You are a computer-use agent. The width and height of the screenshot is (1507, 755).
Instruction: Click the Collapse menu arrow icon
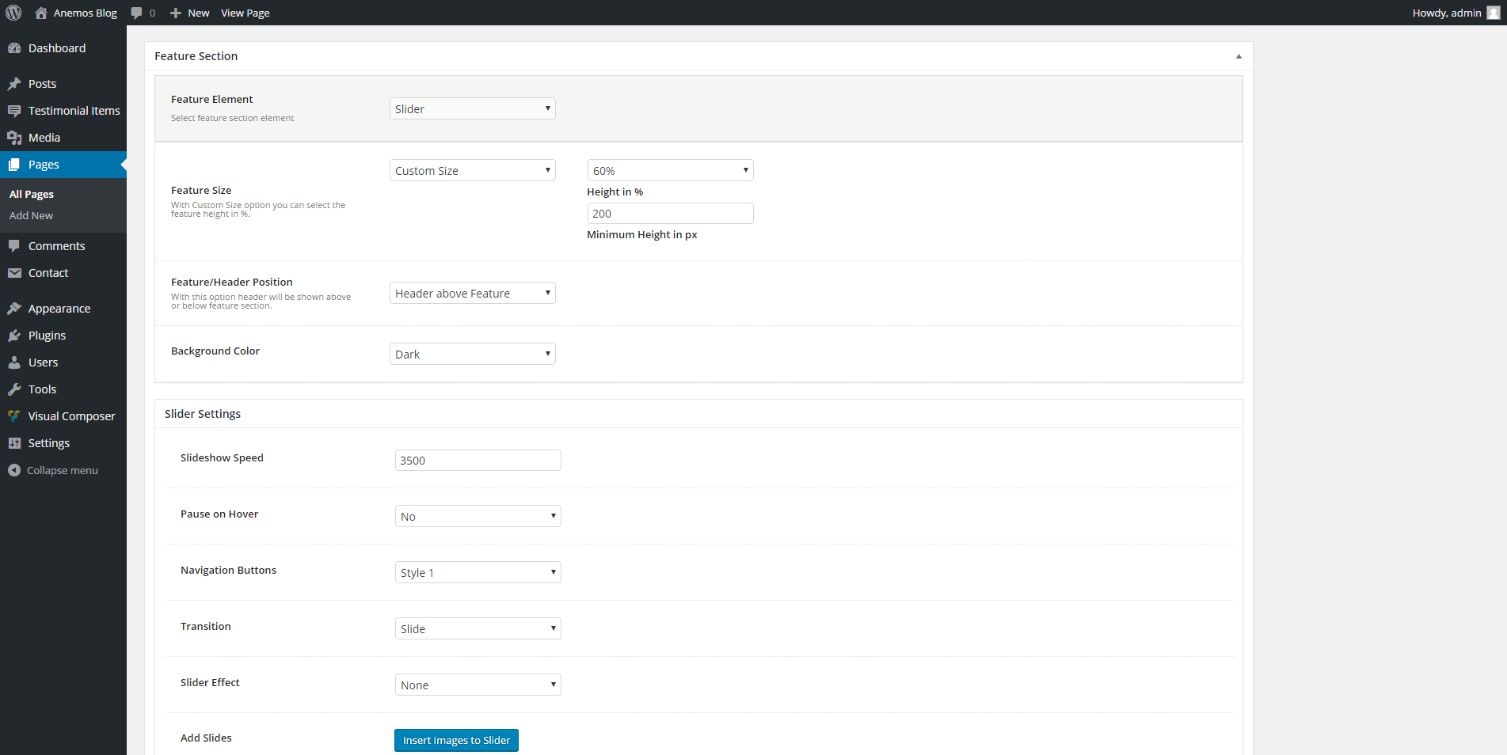tap(14, 470)
